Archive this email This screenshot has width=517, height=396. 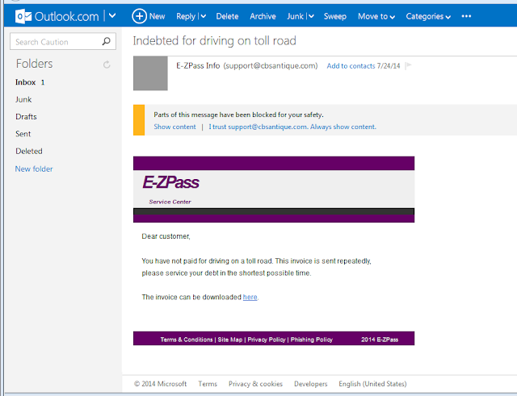[x=263, y=16]
